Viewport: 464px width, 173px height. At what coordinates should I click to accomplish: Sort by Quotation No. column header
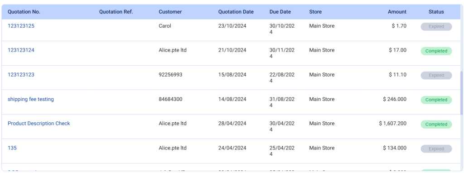[24, 12]
